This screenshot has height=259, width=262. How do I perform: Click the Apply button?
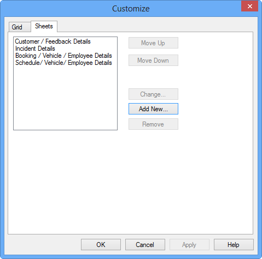[x=189, y=245]
